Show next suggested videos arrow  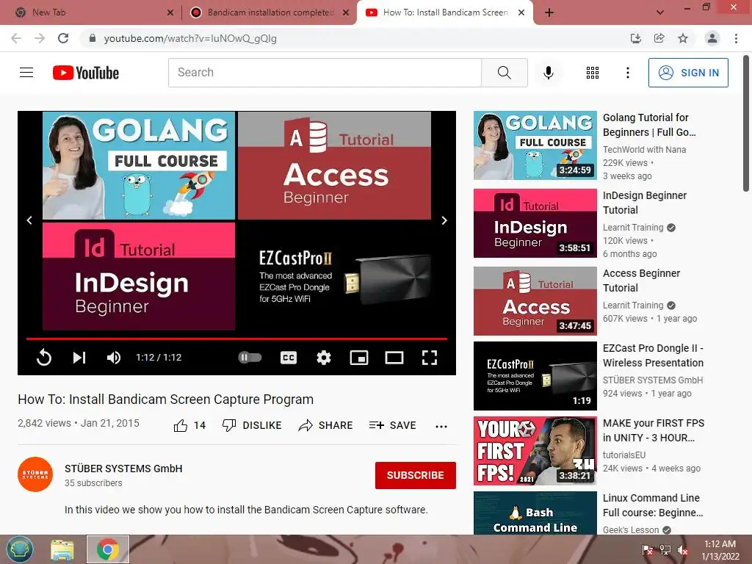[x=444, y=220]
